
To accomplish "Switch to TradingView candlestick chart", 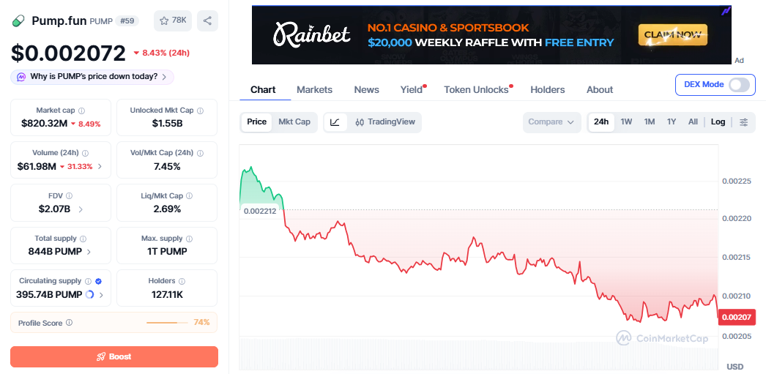I will (385, 122).
